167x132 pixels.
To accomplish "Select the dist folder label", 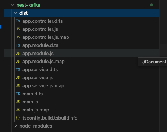I will [x=24, y=13].
